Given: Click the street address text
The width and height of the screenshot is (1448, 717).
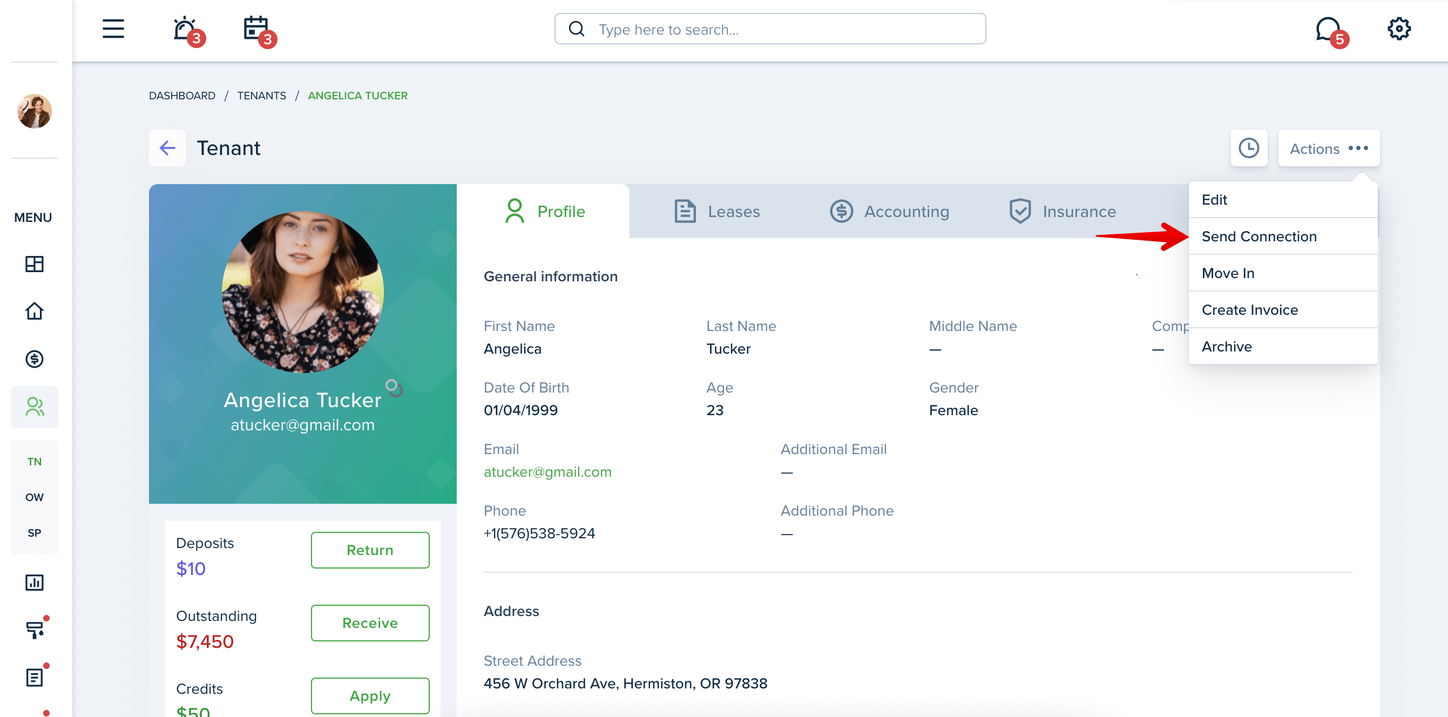Looking at the screenshot, I should [625, 684].
